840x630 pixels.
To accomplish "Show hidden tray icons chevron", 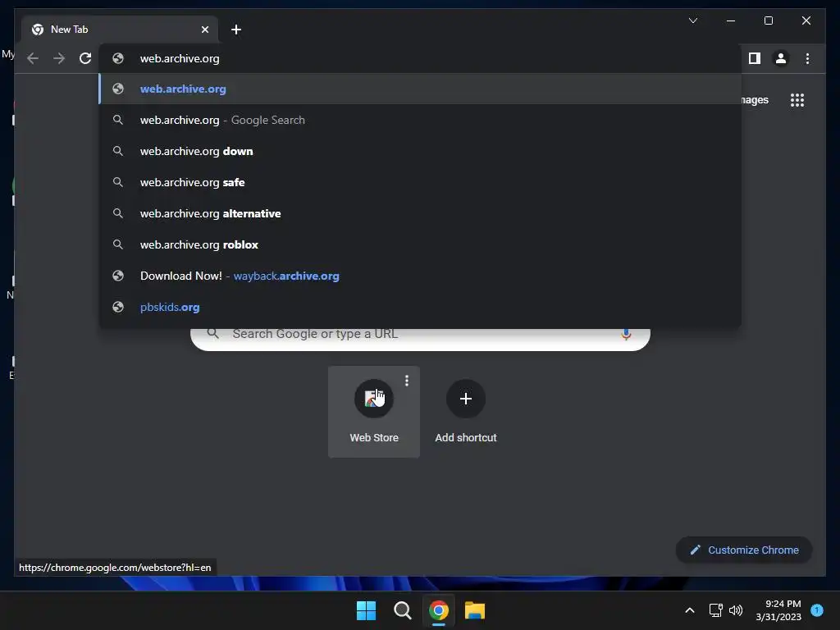I will tap(690, 610).
